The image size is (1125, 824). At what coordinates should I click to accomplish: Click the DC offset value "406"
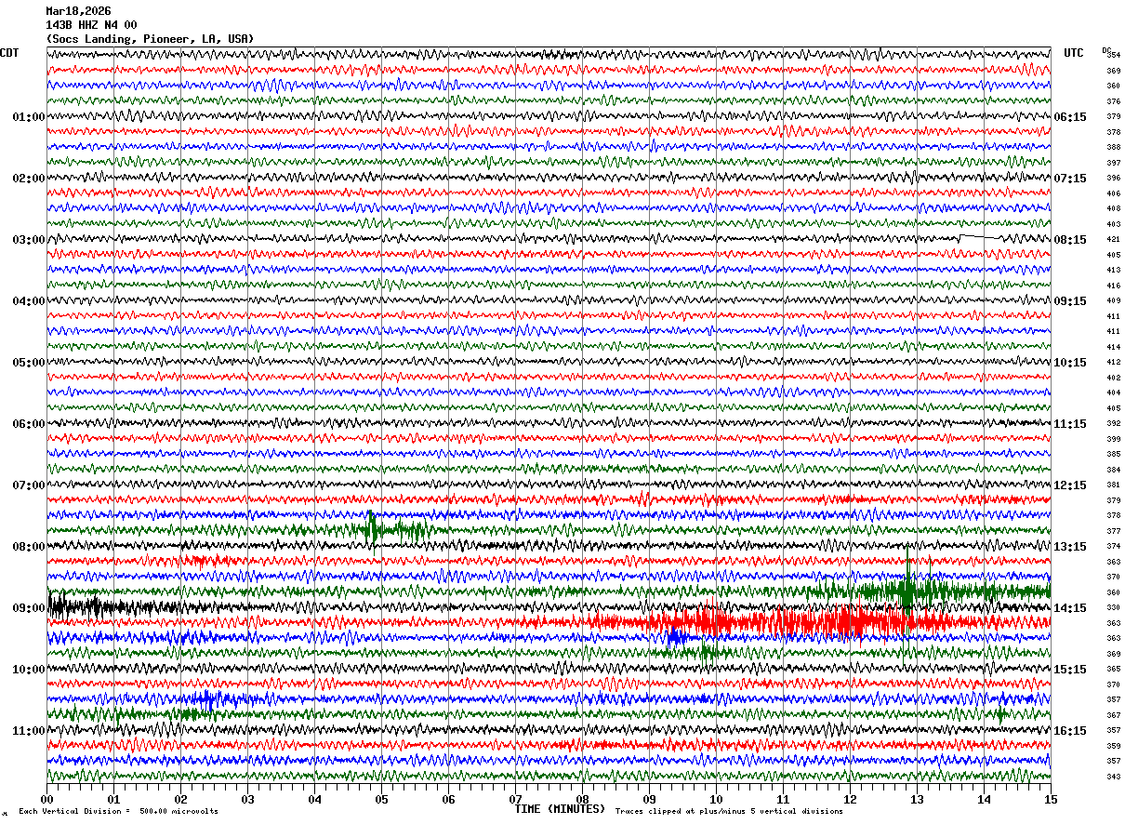[x=1114, y=193]
